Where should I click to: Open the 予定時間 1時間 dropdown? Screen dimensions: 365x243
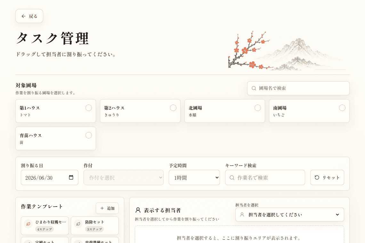click(x=194, y=177)
